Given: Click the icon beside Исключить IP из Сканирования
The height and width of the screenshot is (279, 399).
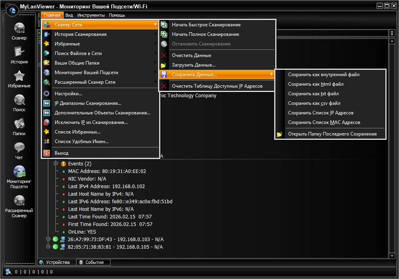Looking at the screenshot, I should click(x=47, y=122).
